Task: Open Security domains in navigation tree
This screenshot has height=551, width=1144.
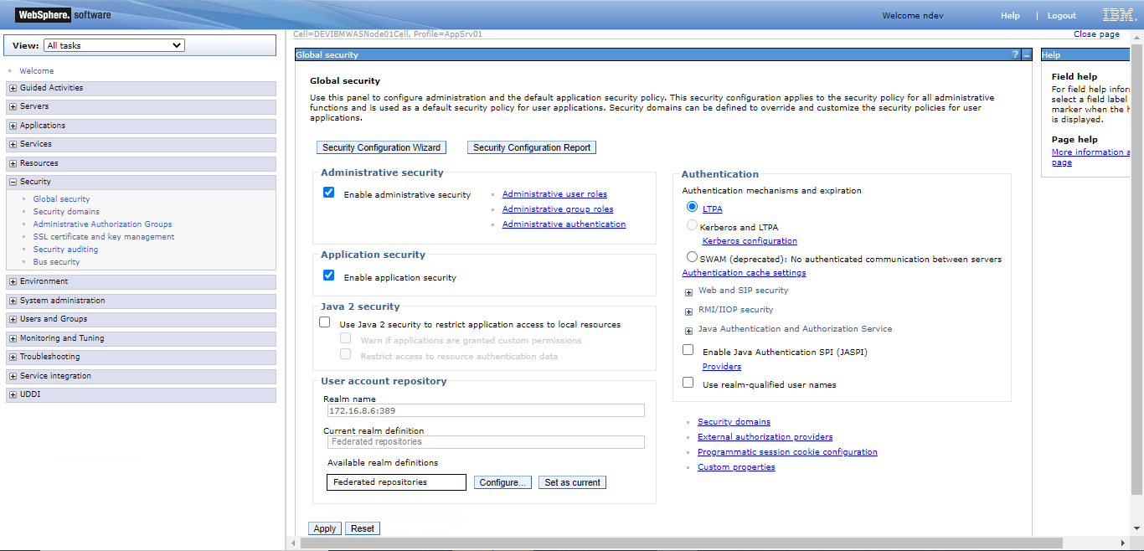Action: click(x=66, y=212)
